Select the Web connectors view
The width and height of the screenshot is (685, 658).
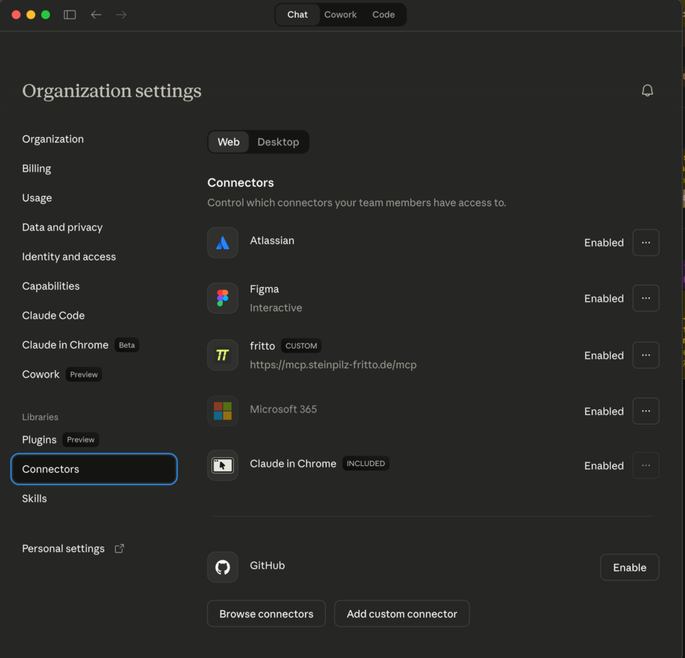point(229,142)
